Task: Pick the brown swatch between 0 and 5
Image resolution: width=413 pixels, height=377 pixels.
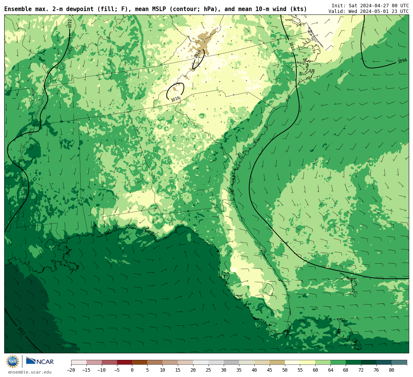Action: pyautogui.click(x=140, y=362)
